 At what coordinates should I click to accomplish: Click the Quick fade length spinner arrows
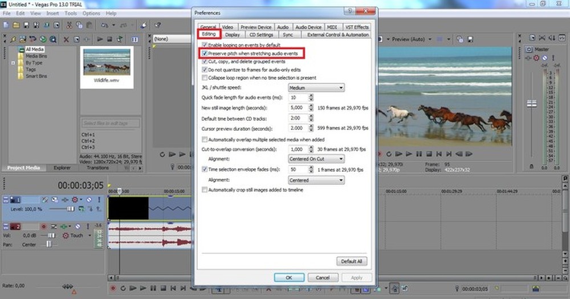(311, 98)
